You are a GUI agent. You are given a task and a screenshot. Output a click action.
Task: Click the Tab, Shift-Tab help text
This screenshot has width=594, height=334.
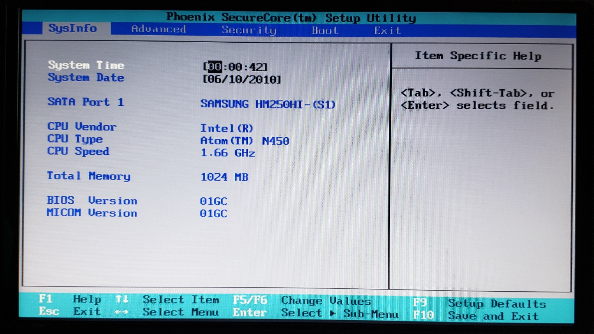coord(477,99)
